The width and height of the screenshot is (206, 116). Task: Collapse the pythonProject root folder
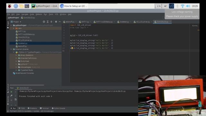11,25
